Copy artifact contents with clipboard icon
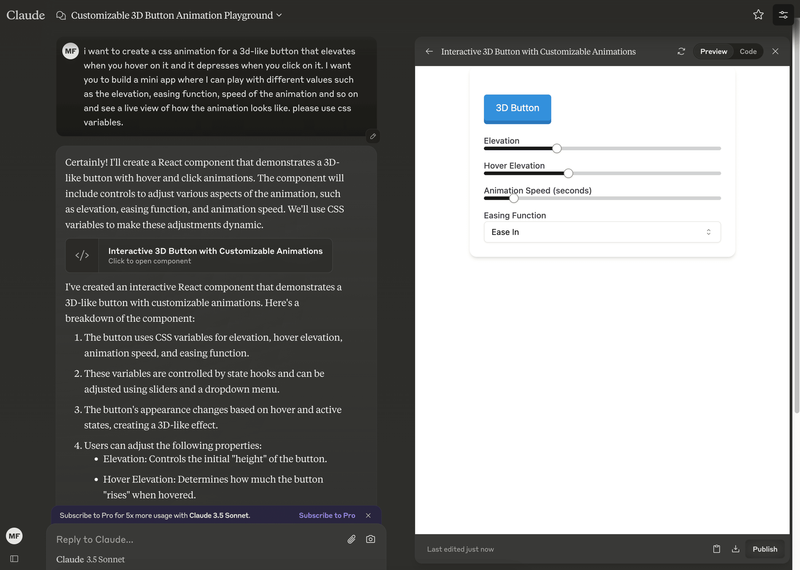Viewport: 800px width, 570px height. 717,549
